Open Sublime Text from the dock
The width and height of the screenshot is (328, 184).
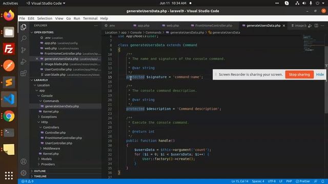[9, 82]
